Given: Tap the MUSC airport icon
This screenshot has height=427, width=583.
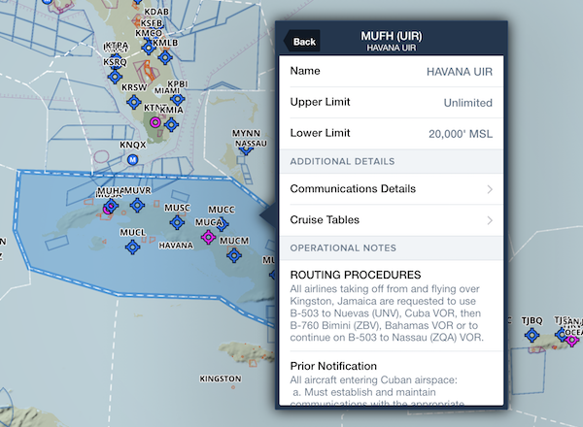Looking at the screenshot, I should pos(177,222).
